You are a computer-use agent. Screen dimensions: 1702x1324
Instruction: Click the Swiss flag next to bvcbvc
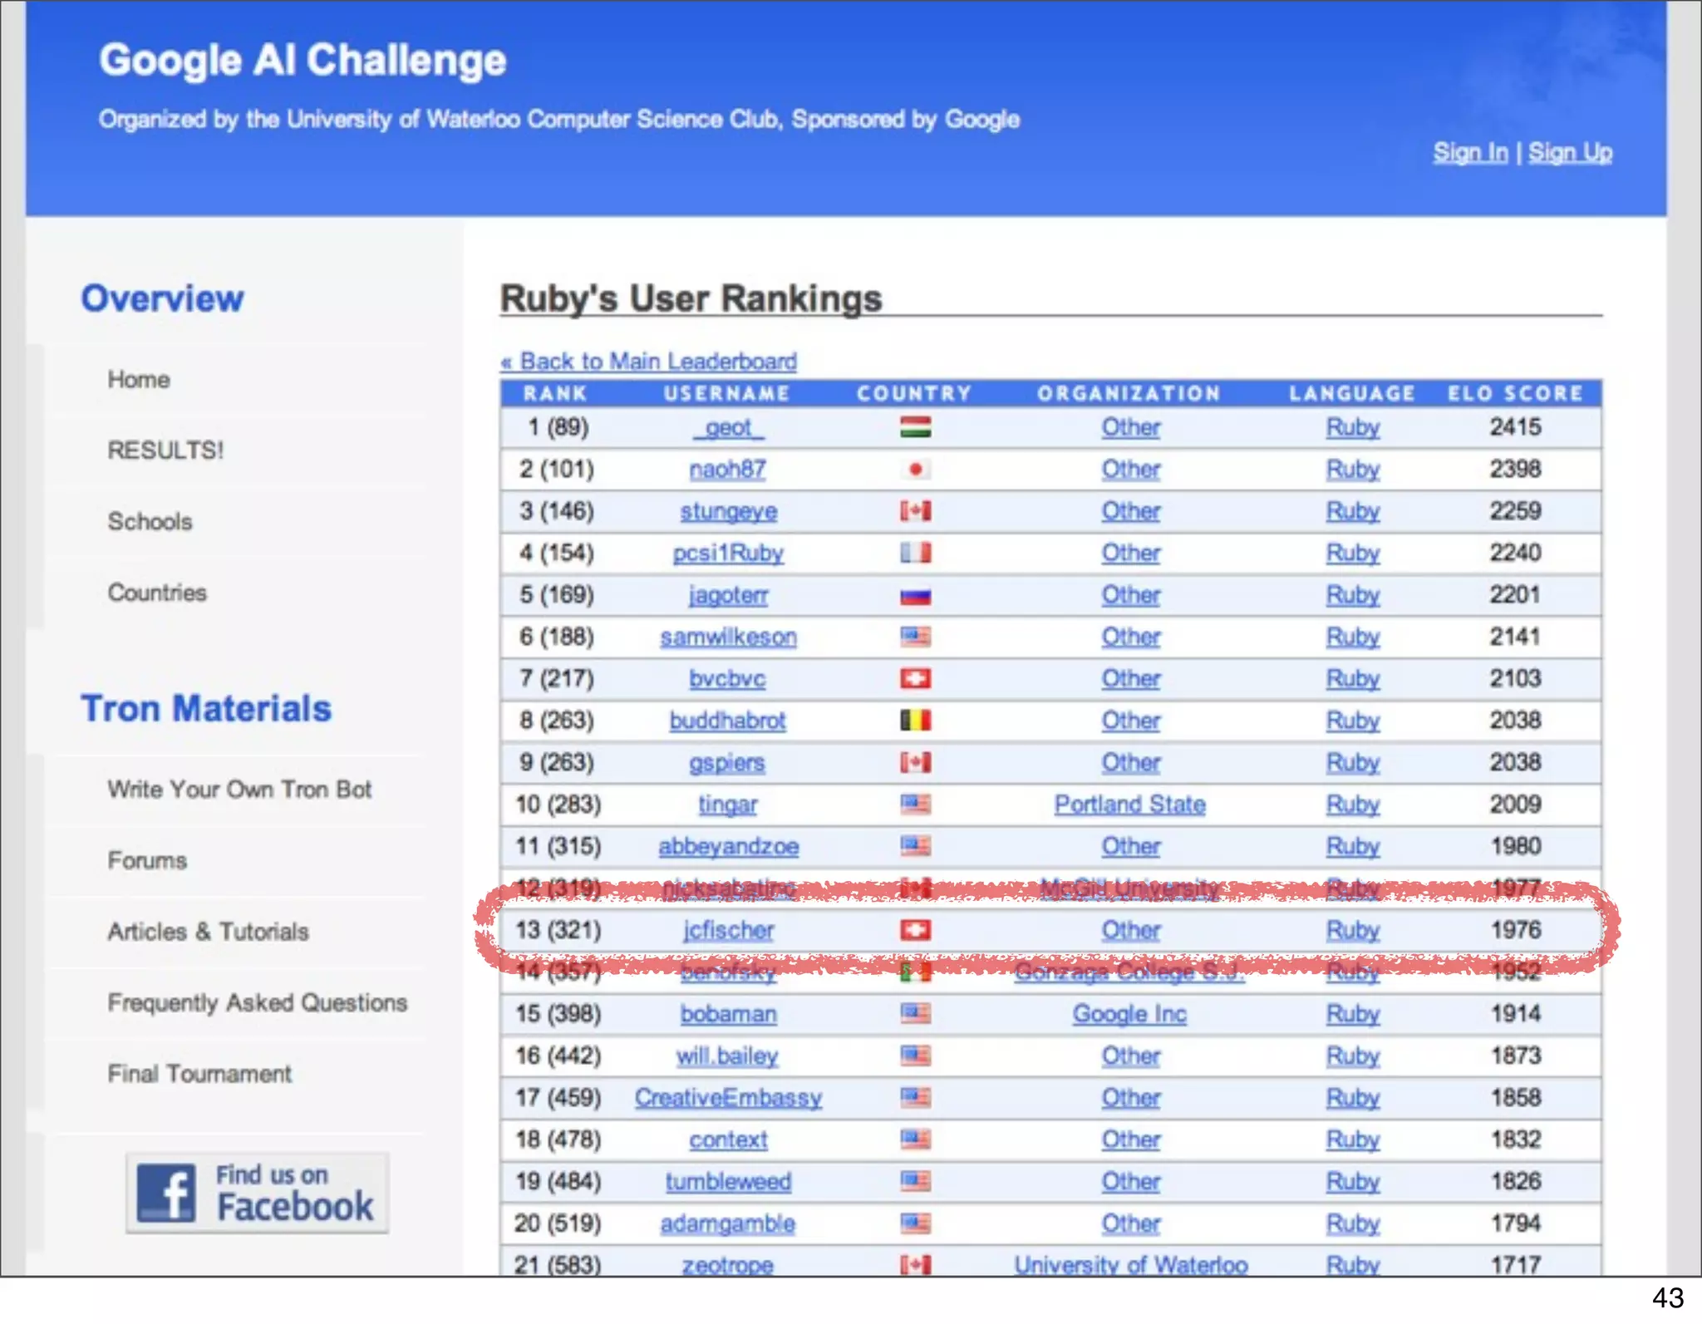click(x=915, y=679)
